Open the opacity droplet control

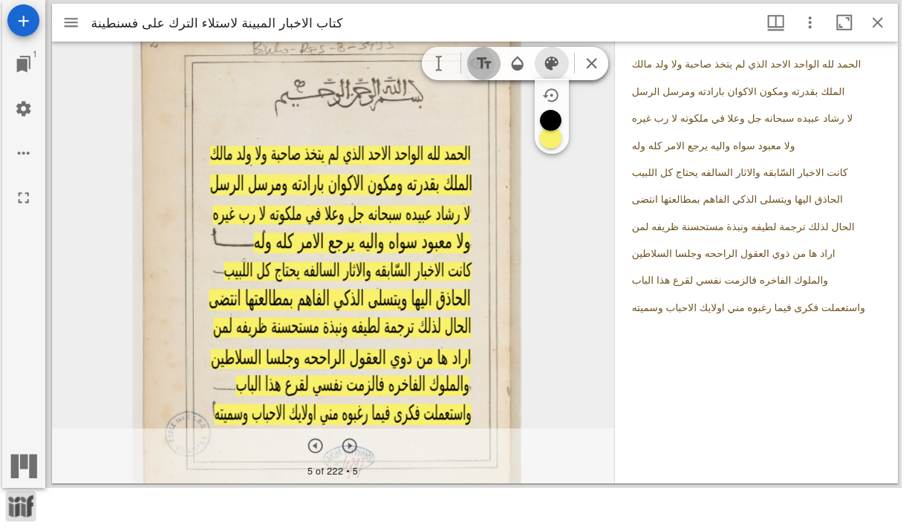tap(518, 64)
